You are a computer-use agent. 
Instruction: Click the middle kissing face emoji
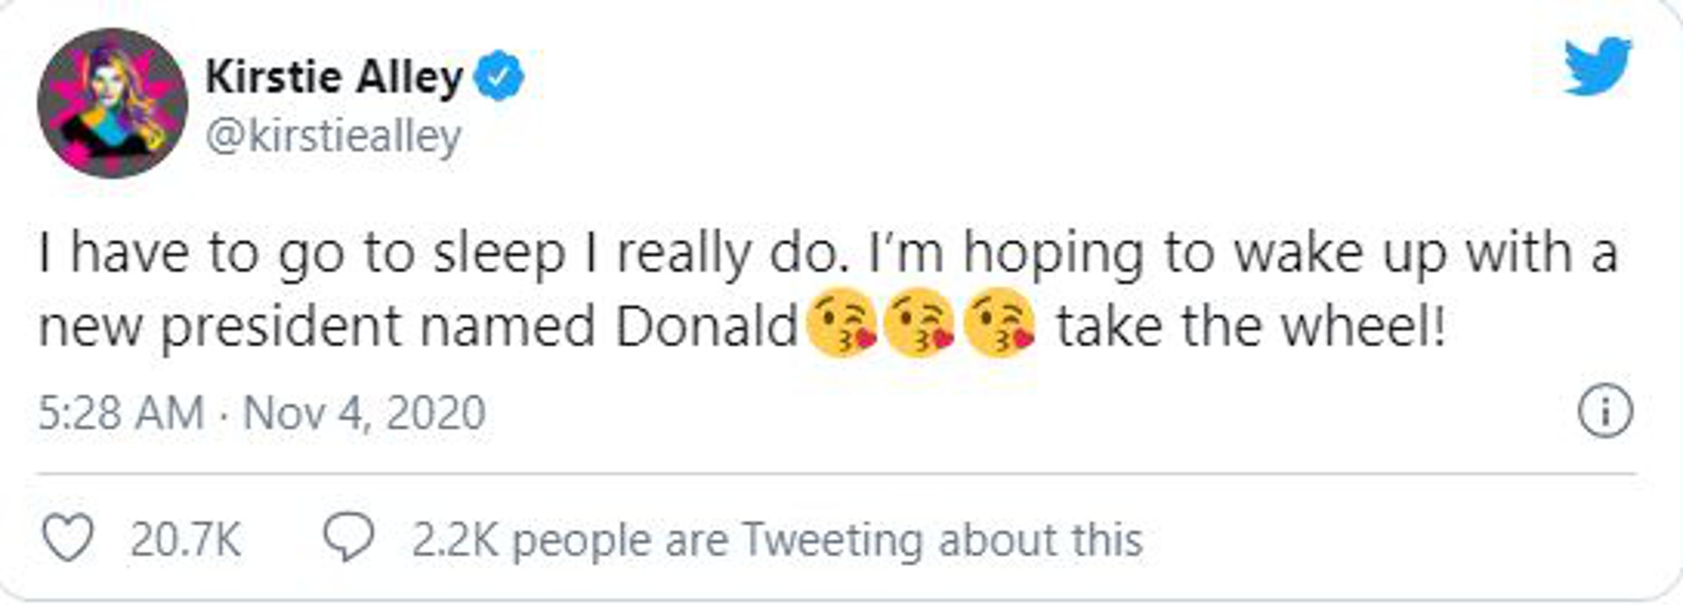919,323
